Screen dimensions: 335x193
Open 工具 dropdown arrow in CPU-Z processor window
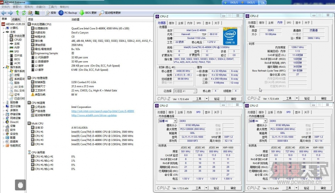tap(207, 99)
